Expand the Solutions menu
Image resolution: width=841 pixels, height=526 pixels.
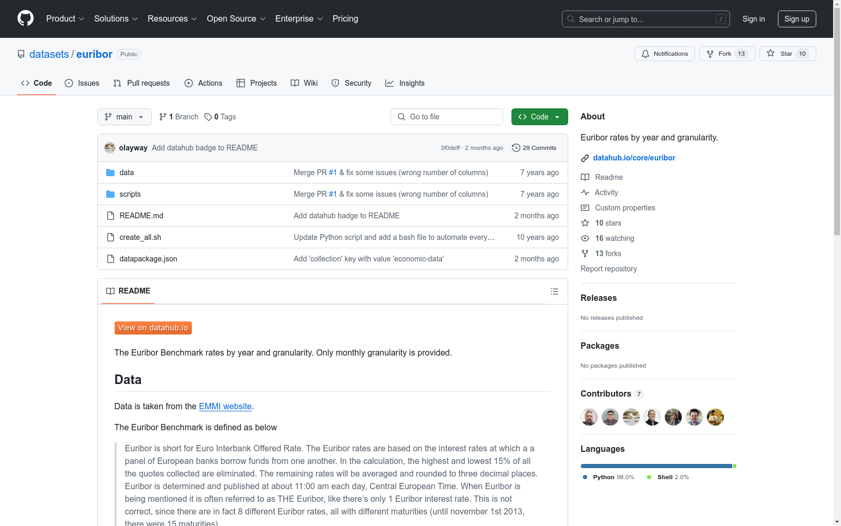116,19
